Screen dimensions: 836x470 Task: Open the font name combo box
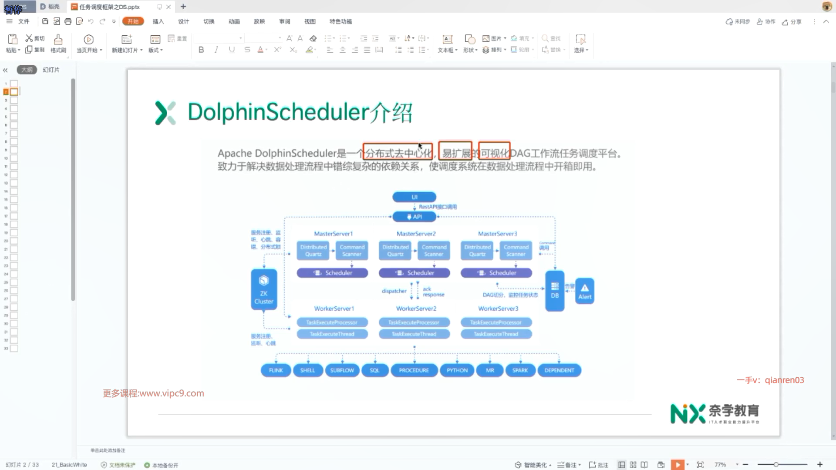[219, 38]
